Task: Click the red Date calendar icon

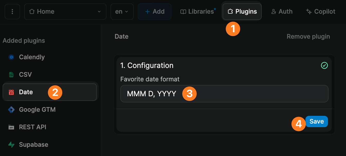Action: coord(11,92)
